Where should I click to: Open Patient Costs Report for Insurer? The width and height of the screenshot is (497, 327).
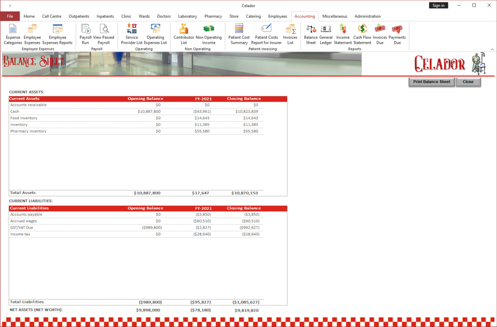[x=266, y=34]
